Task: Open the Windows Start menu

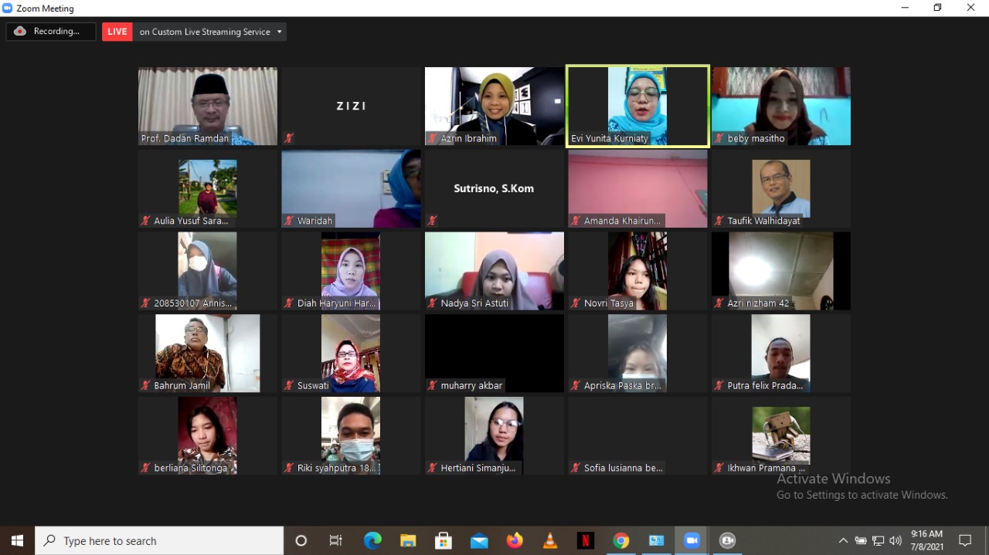Action: click(17, 541)
